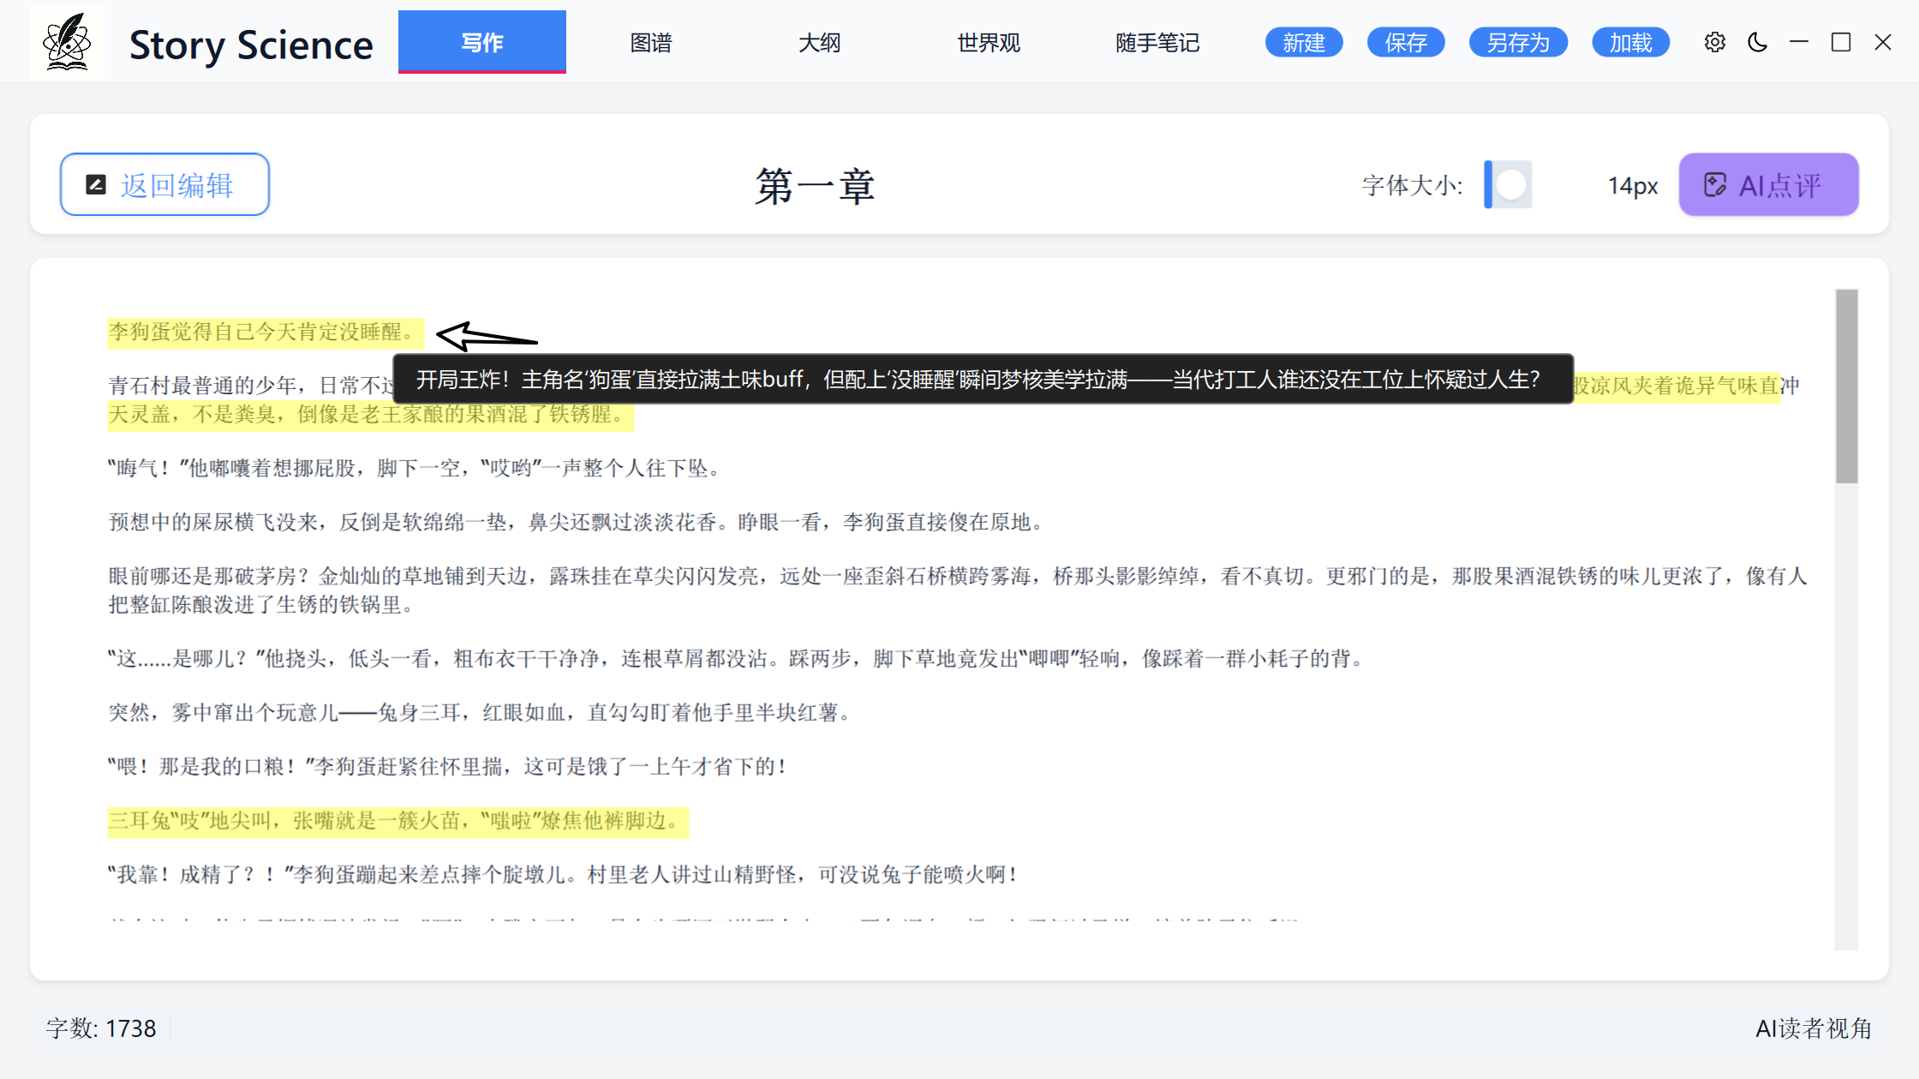Go to the 世界观 tab
The width and height of the screenshot is (1919, 1079).
coord(989,42)
